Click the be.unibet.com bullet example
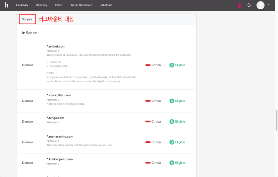This screenshot has width=278, height=177. 59,66
